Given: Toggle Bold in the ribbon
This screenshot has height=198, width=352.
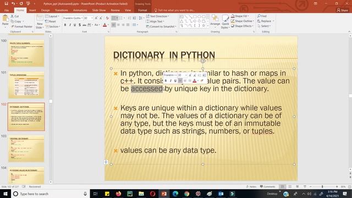Looking at the screenshot, I should pos(65,25).
